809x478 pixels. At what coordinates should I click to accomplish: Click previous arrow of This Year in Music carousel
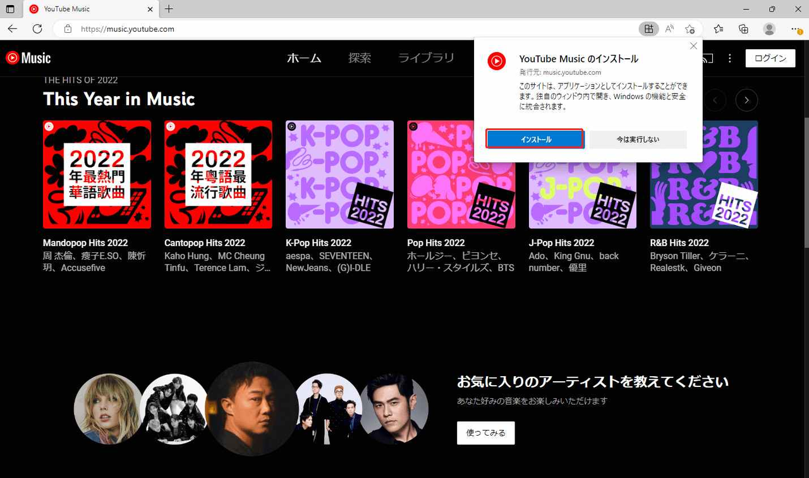[715, 100]
